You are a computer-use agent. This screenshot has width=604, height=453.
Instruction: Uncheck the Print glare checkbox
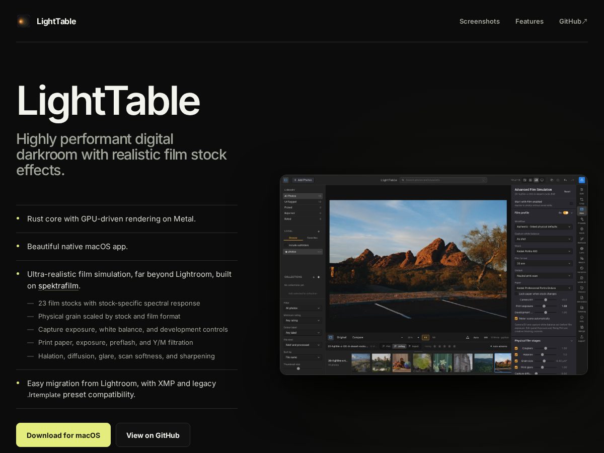516,367
